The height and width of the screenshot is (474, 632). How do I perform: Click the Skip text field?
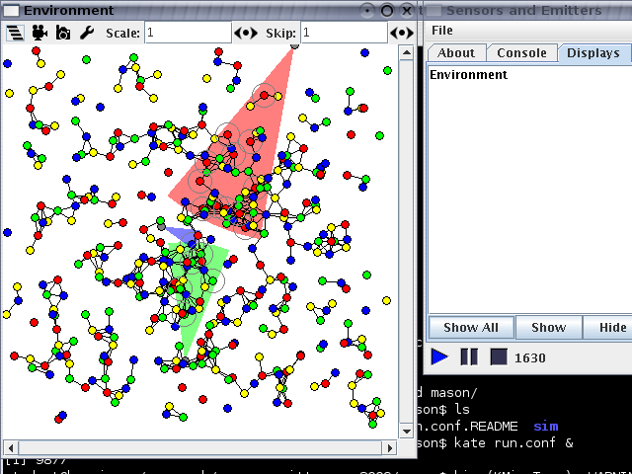tap(342, 33)
